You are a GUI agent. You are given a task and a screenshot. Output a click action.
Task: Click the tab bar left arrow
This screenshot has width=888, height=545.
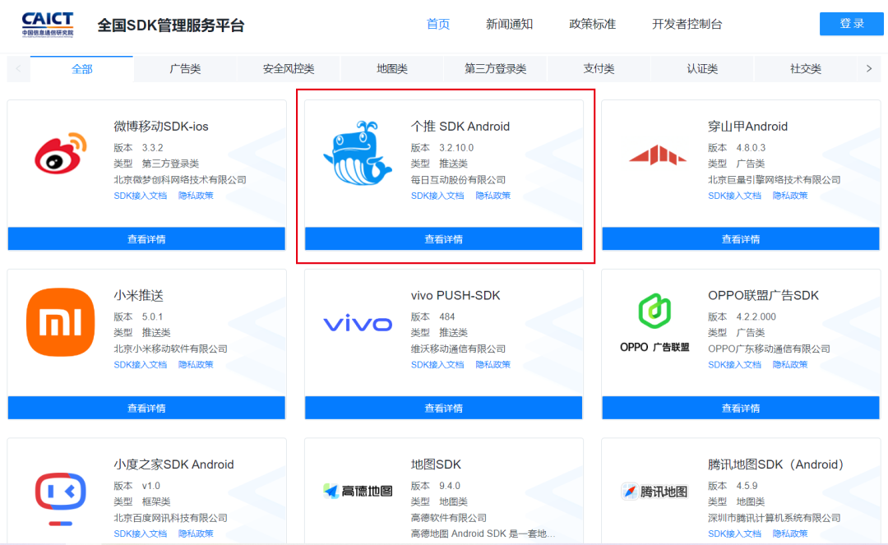(18, 68)
